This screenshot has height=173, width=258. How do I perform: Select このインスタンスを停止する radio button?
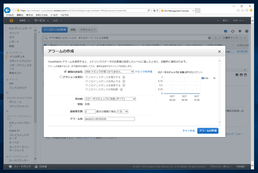click(87, 81)
